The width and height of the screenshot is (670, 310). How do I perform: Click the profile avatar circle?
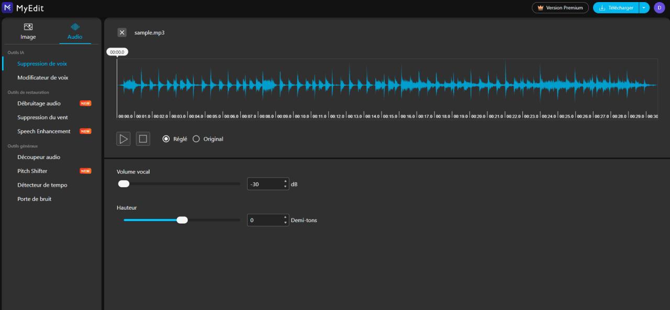(658, 7)
